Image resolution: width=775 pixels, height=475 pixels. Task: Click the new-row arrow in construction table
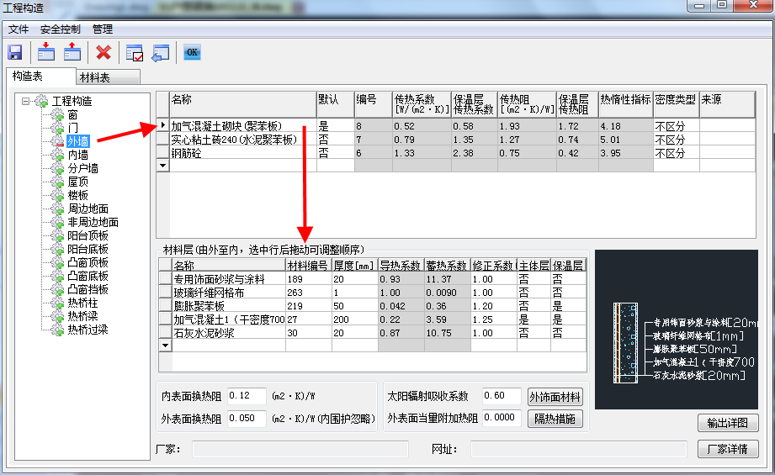163,166
